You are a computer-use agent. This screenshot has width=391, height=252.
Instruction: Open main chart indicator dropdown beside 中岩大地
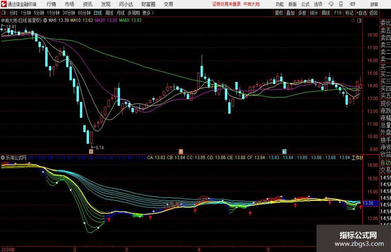45,20
